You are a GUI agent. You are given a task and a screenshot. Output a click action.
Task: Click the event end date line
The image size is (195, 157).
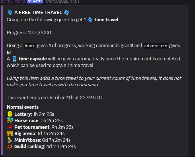[x=54, y=97]
